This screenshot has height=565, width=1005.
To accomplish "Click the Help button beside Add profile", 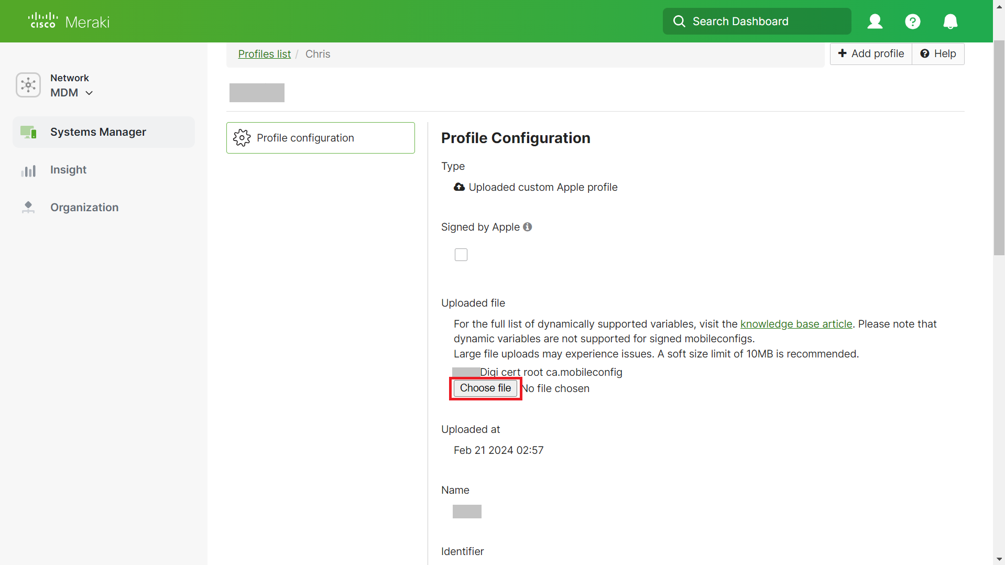I will (938, 53).
